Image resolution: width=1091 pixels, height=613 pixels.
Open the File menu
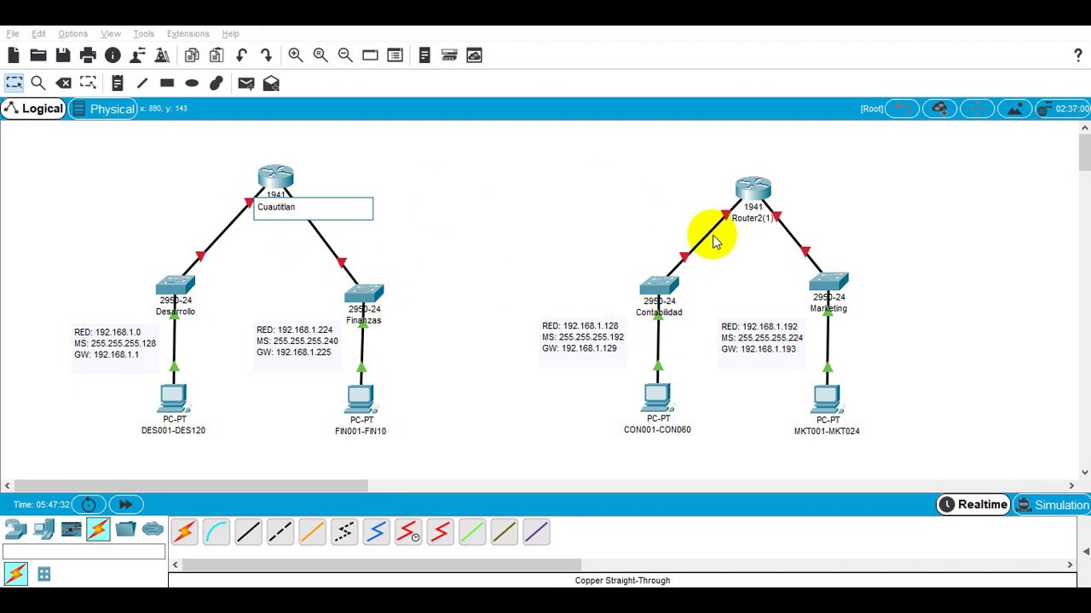point(13,34)
